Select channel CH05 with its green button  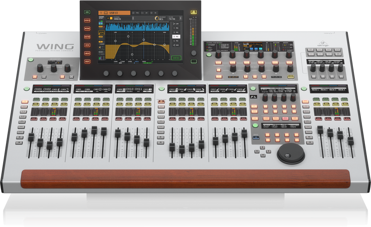click(78, 99)
